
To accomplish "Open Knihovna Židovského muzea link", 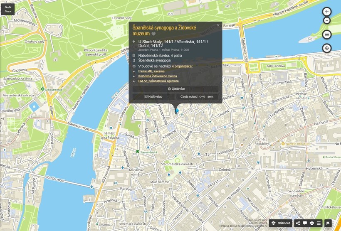I will pyautogui.click(x=158, y=76).
